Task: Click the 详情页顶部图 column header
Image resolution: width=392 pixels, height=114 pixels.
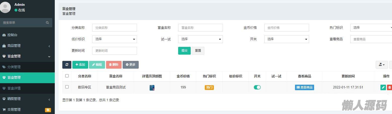Action: (152, 76)
